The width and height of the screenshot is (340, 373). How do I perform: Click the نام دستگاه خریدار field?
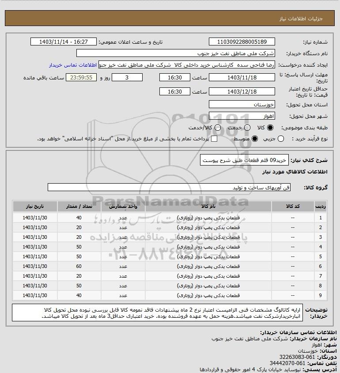tap(176, 53)
